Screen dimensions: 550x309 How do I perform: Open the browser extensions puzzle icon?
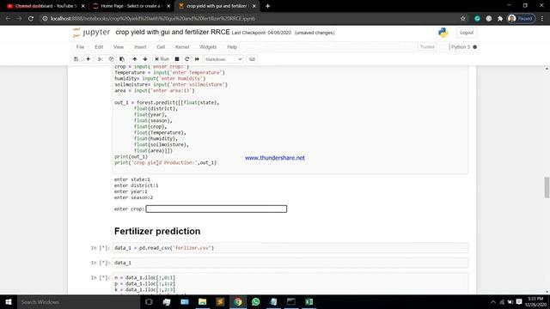500,19
